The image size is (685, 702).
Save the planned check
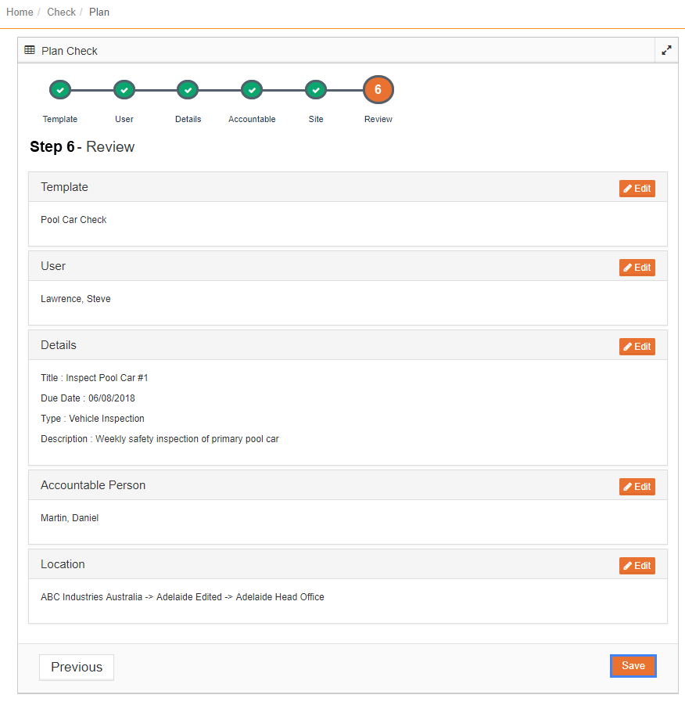pos(633,666)
